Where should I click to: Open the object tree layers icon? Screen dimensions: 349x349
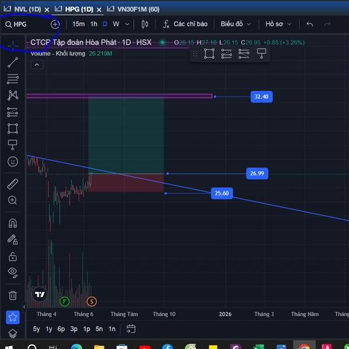point(13,333)
